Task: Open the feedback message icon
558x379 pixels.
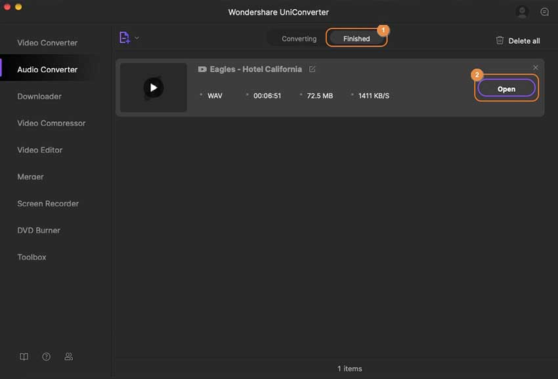Action: (x=544, y=12)
